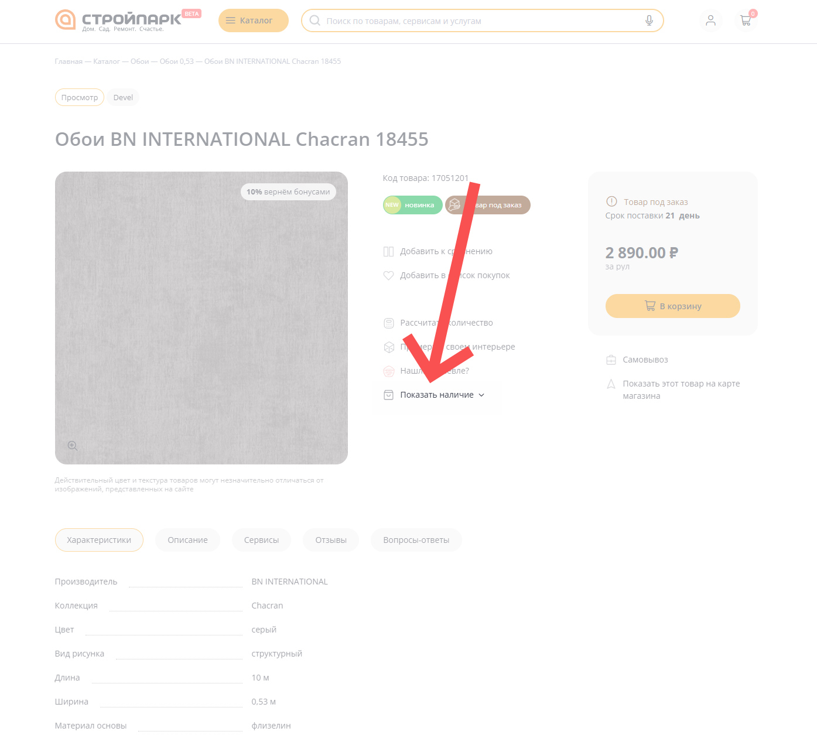Viewport: 817px width, 735px height.
Task: Open the user account profile icon
Action: click(x=710, y=20)
